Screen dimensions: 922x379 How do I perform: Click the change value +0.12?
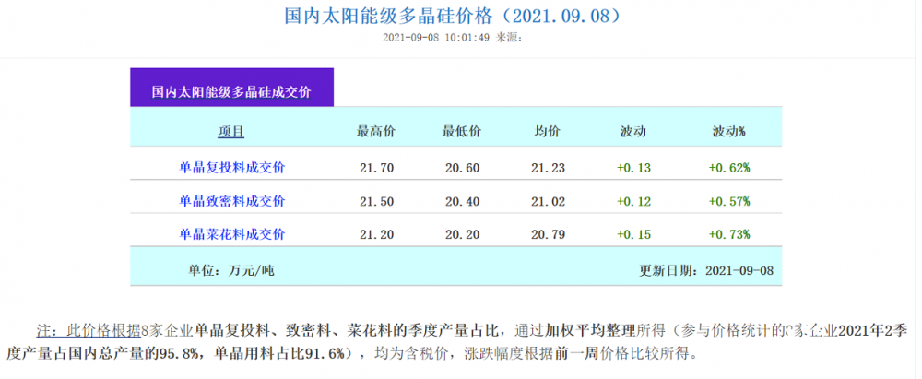[x=634, y=201]
